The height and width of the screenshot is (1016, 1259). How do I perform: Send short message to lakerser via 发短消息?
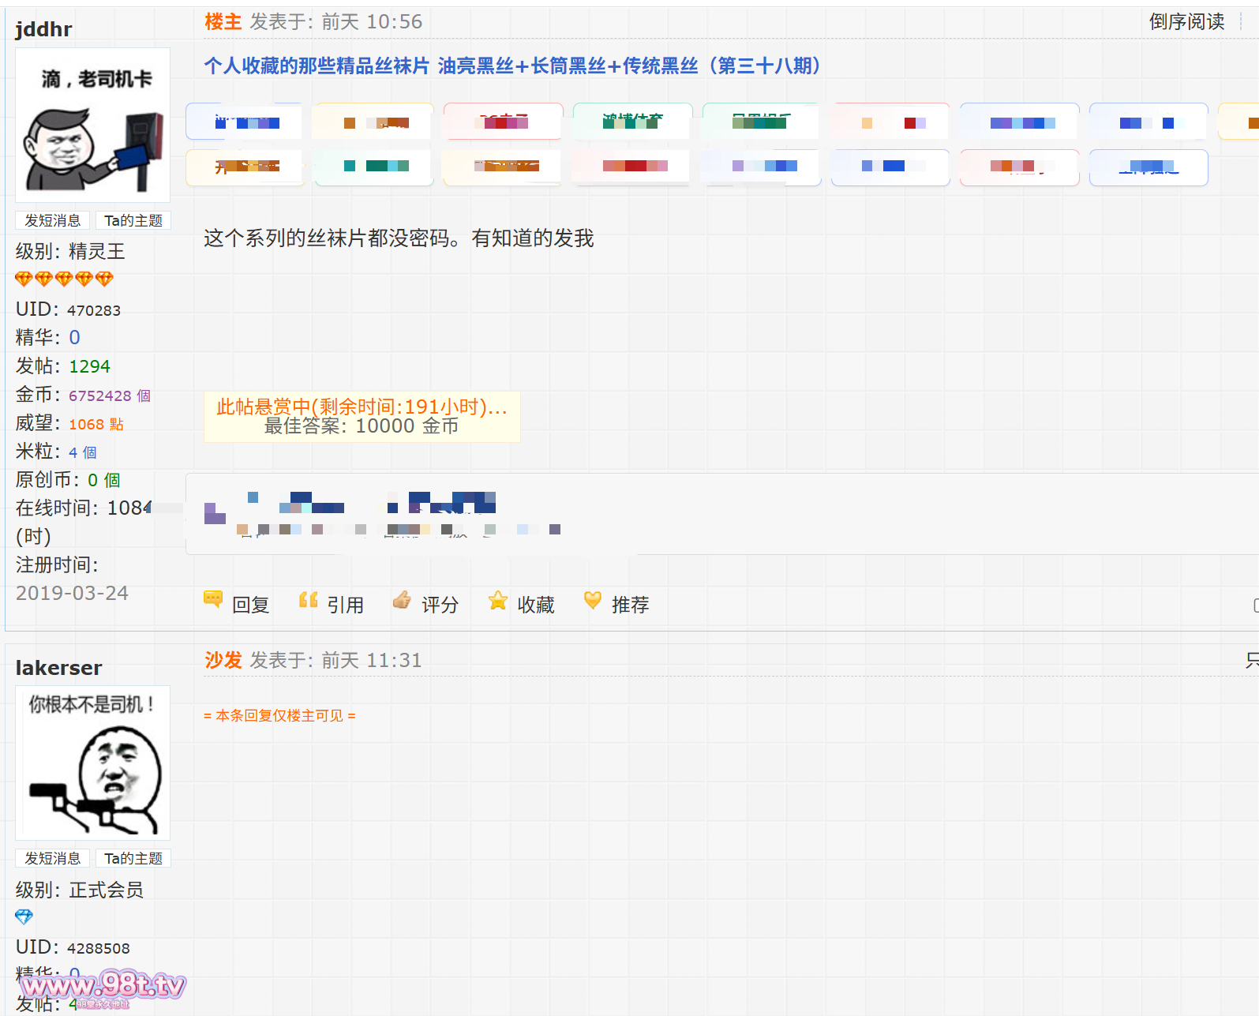(x=52, y=858)
